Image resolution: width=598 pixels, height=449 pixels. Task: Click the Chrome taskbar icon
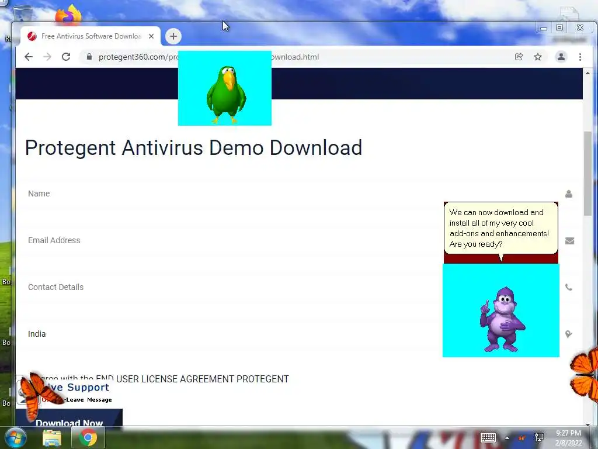[x=88, y=437]
